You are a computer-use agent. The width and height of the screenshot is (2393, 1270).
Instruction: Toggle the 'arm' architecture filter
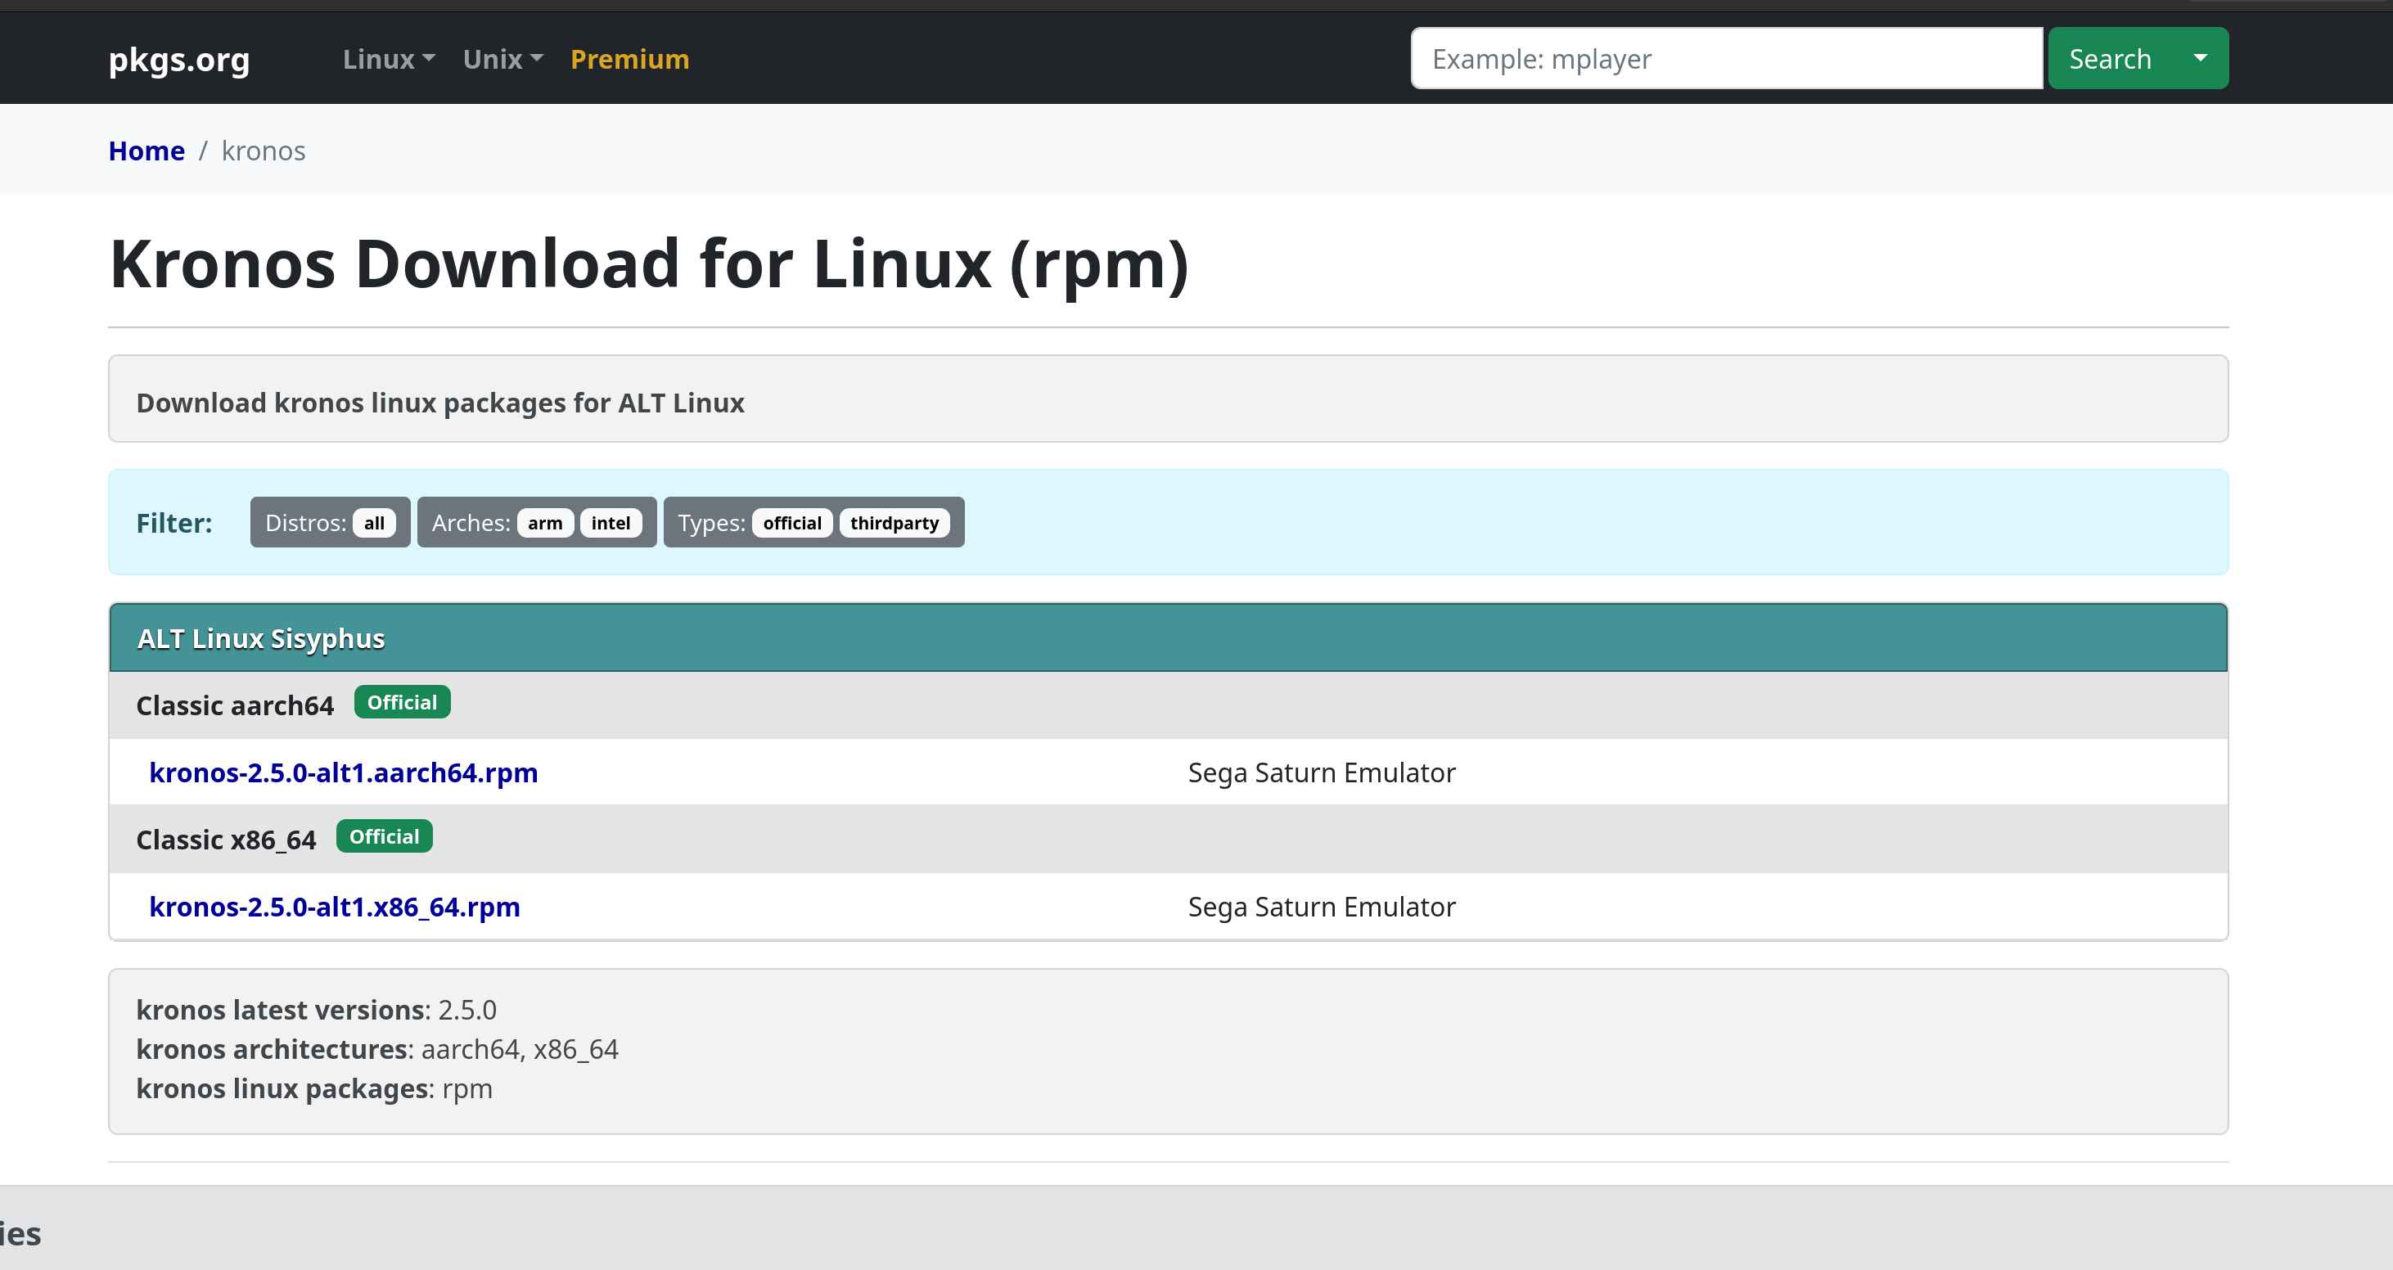point(544,523)
